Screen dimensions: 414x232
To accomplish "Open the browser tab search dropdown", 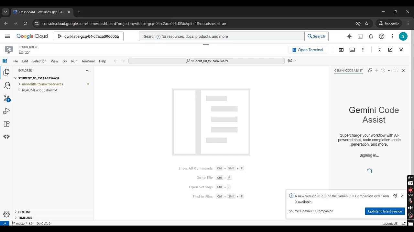I will tap(5, 12).
